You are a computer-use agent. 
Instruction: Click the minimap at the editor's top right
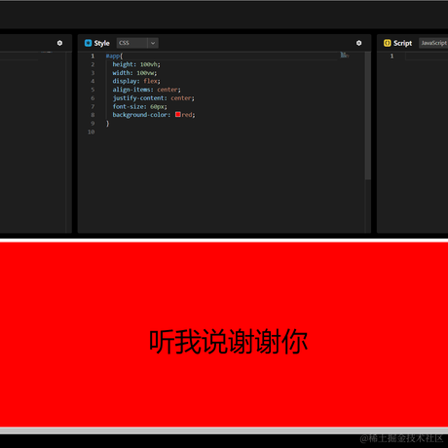point(345,56)
